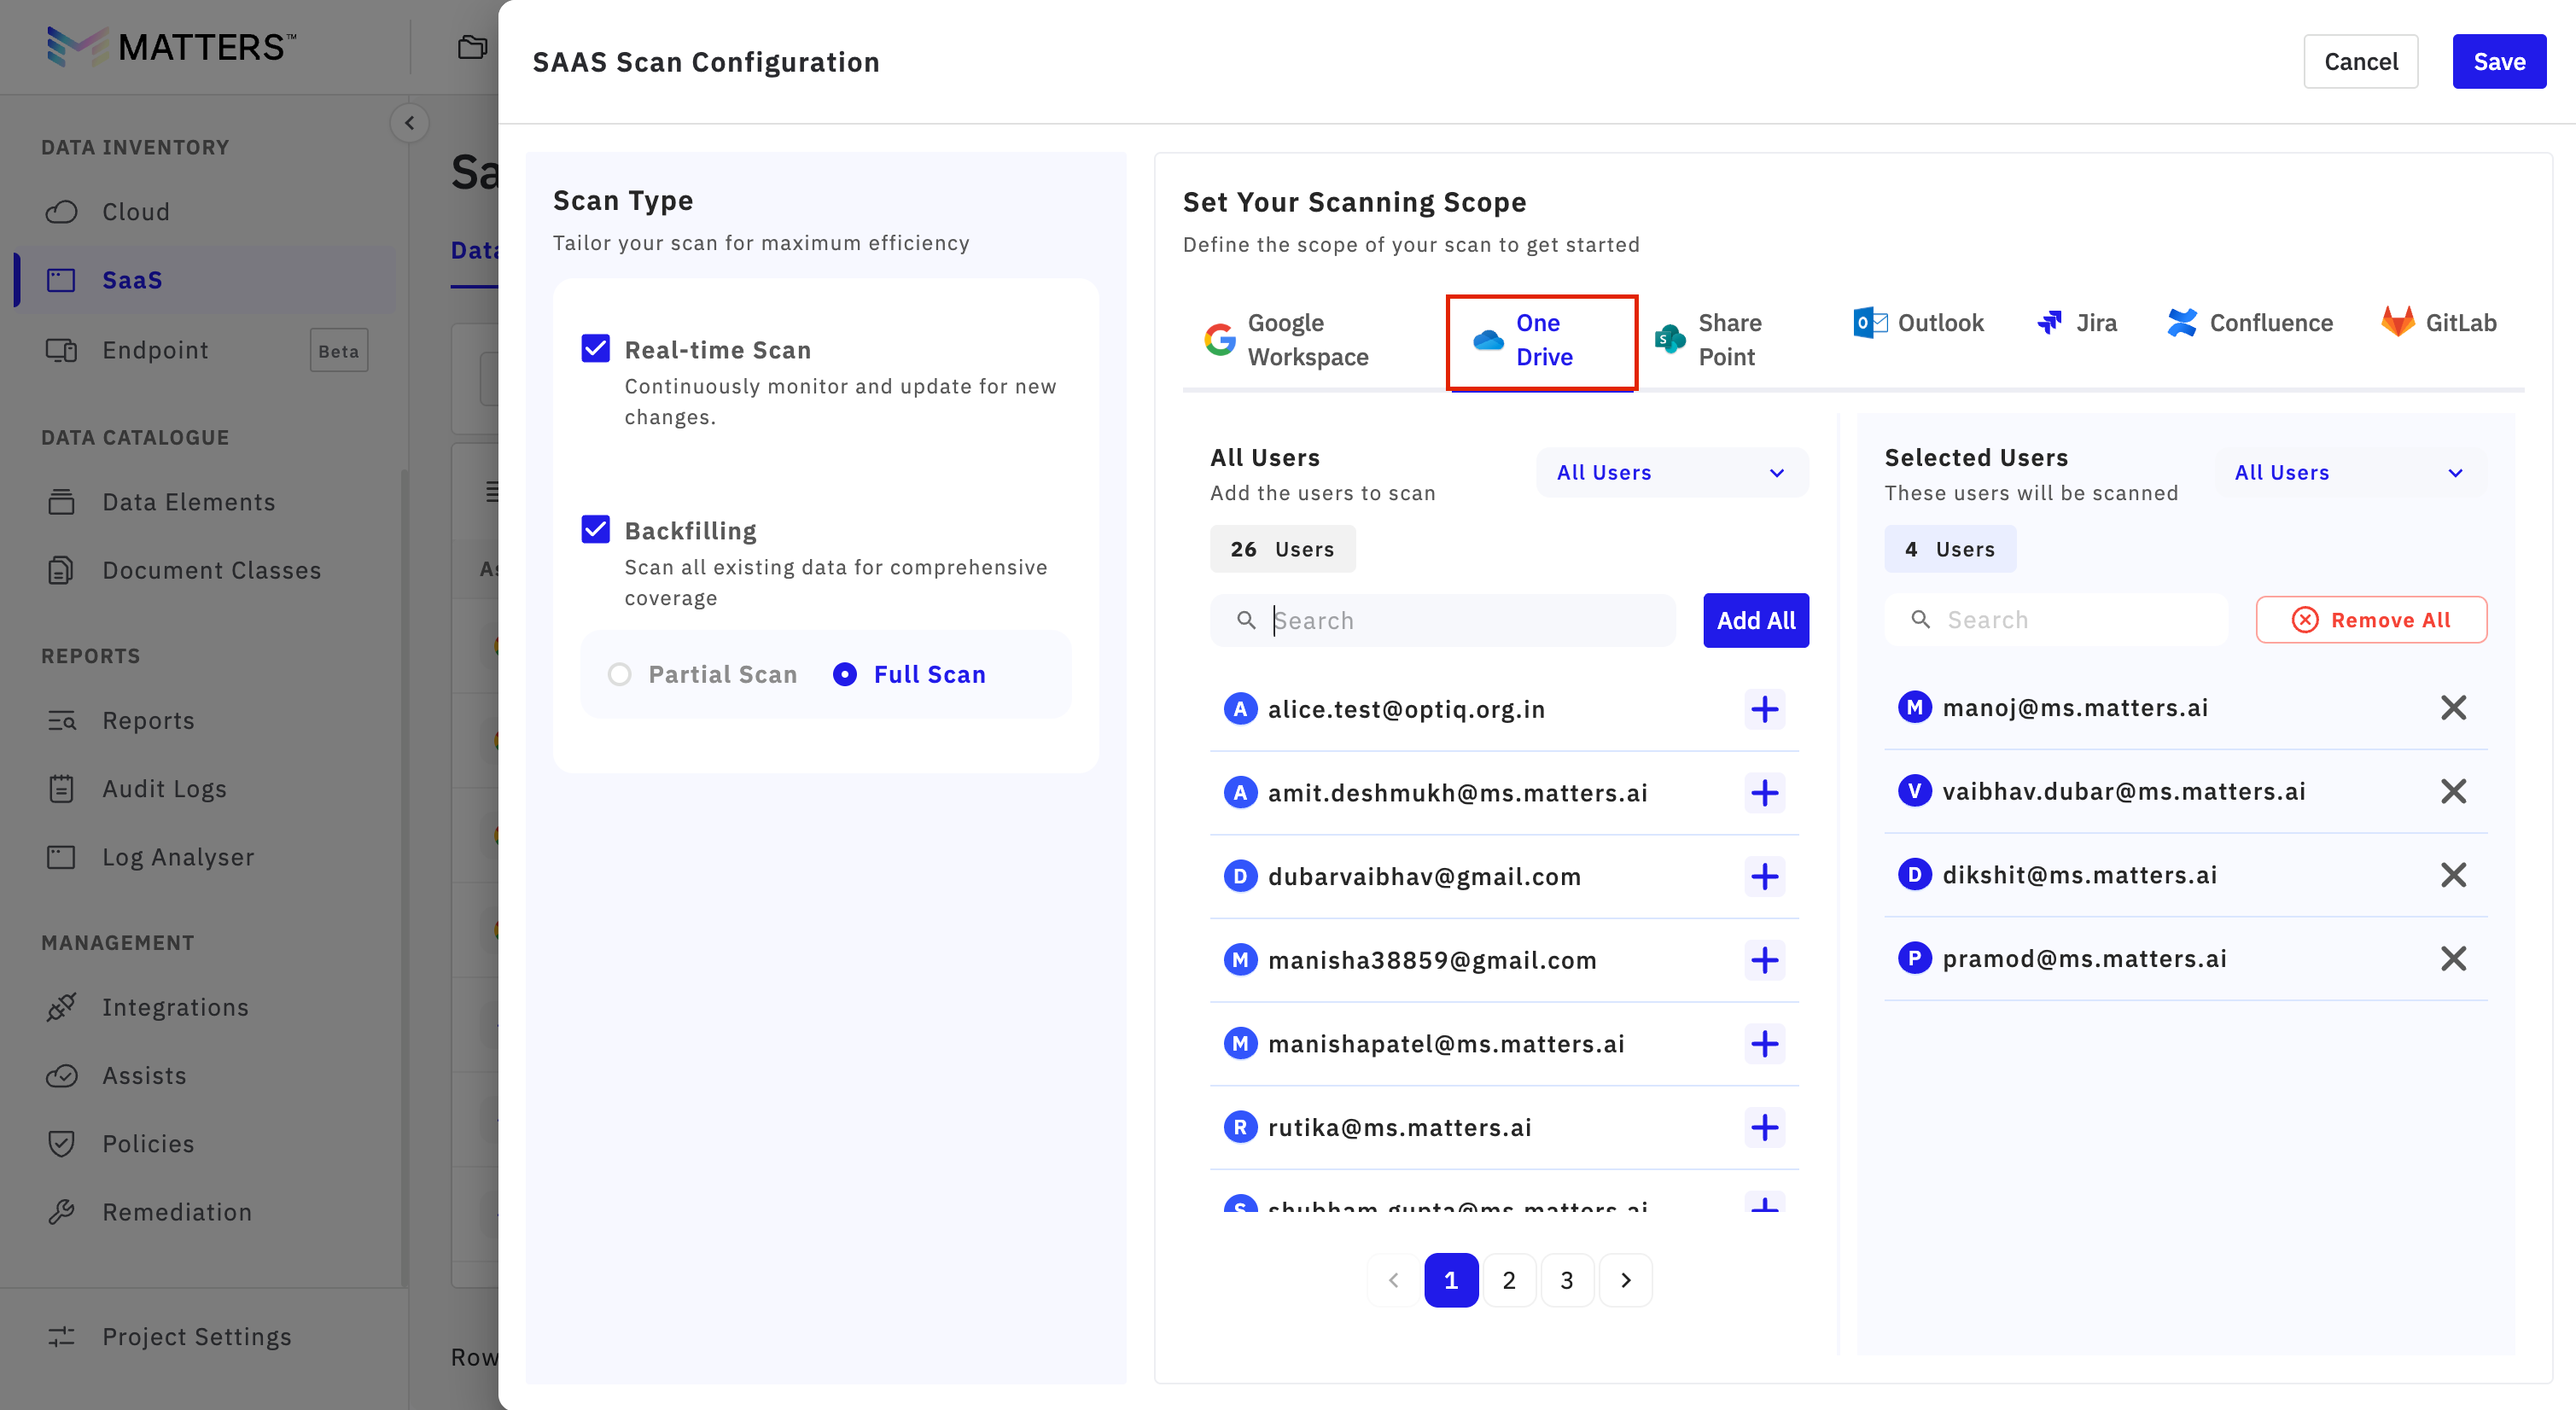This screenshot has width=2576, height=1410.
Task: Click the Document Classes icon in sidebar
Action: coord(61,570)
